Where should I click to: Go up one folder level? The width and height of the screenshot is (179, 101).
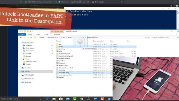tap(31, 38)
